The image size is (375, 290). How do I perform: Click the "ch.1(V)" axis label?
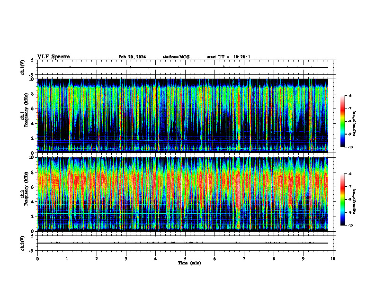tap(23, 67)
